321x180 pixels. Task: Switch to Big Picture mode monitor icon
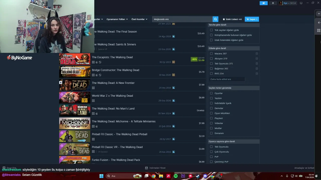[x=301, y=3]
